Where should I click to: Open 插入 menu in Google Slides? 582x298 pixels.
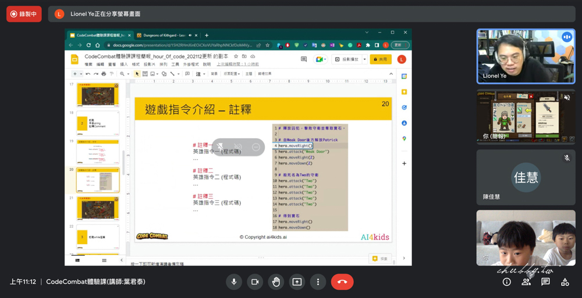point(124,64)
